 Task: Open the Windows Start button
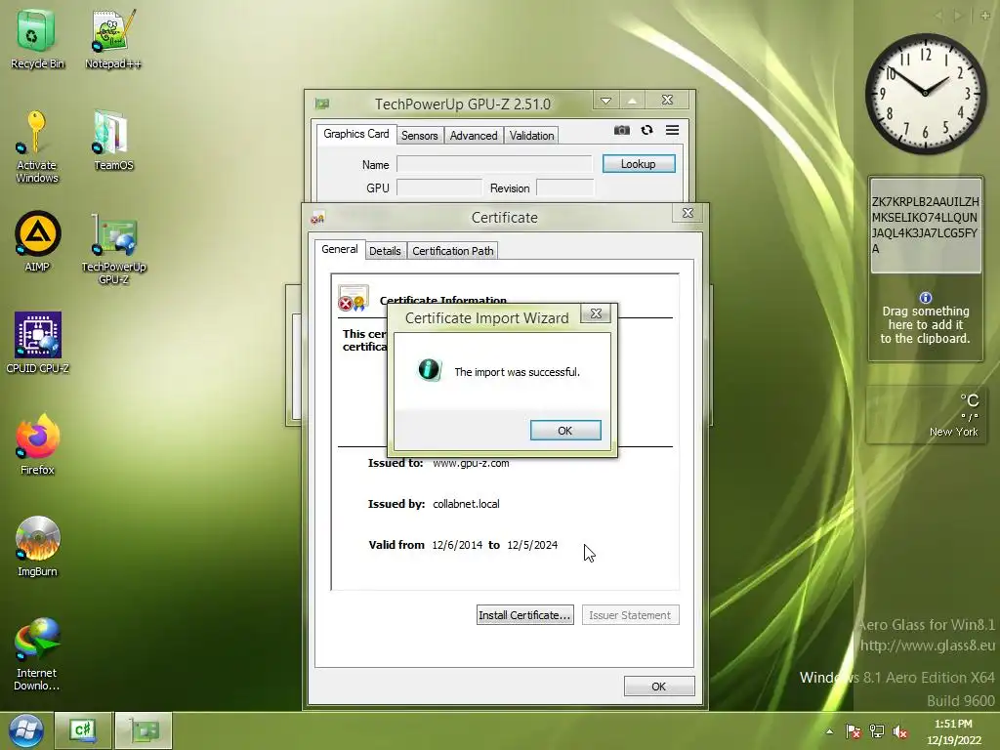tap(25, 730)
